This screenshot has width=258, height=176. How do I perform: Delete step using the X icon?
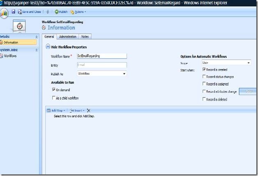click(88, 111)
